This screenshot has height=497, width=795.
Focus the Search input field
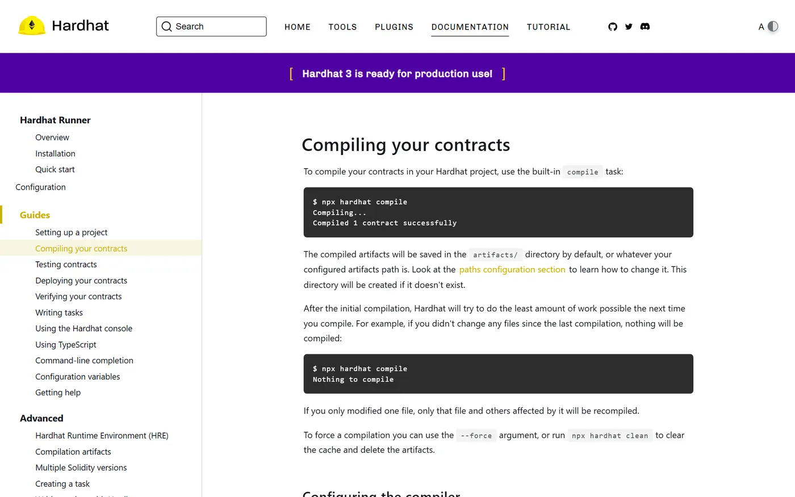pyautogui.click(x=211, y=27)
